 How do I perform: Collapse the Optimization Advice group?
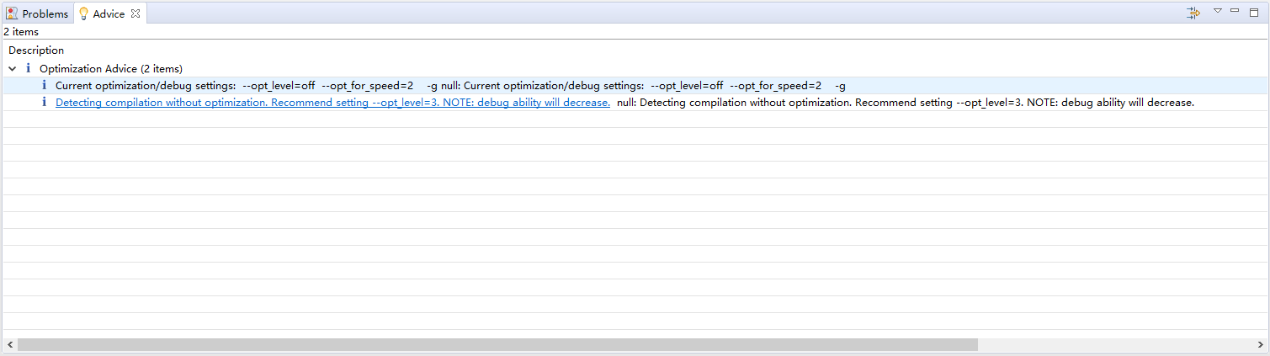(x=12, y=68)
